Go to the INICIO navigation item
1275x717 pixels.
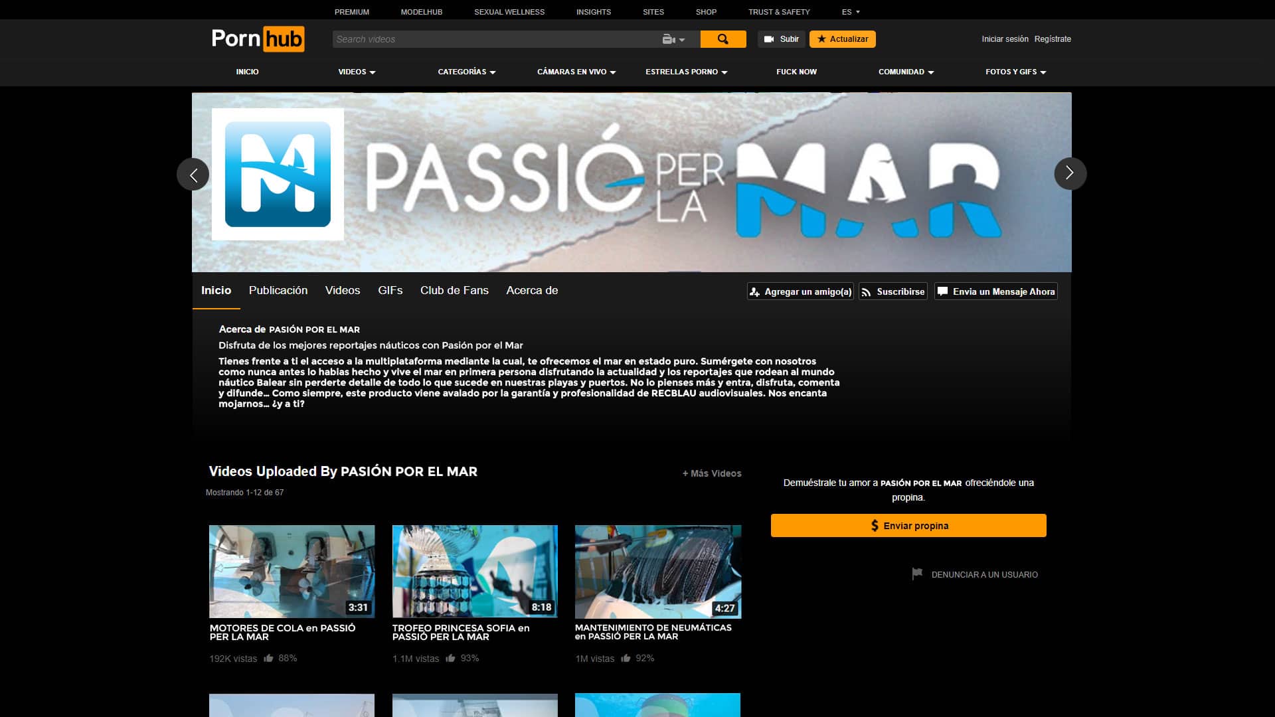[x=247, y=72]
